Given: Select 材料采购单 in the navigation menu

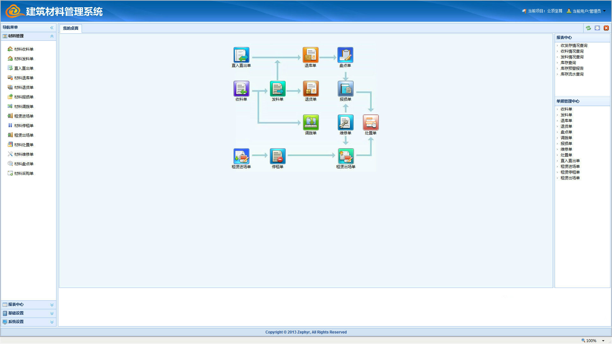Looking at the screenshot, I should click(24, 174).
